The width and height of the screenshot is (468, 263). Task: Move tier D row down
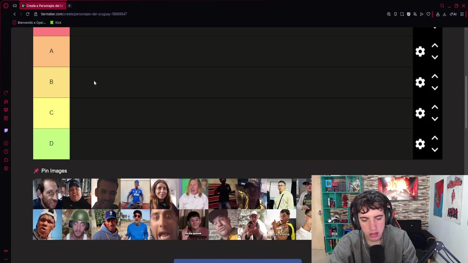point(435,150)
